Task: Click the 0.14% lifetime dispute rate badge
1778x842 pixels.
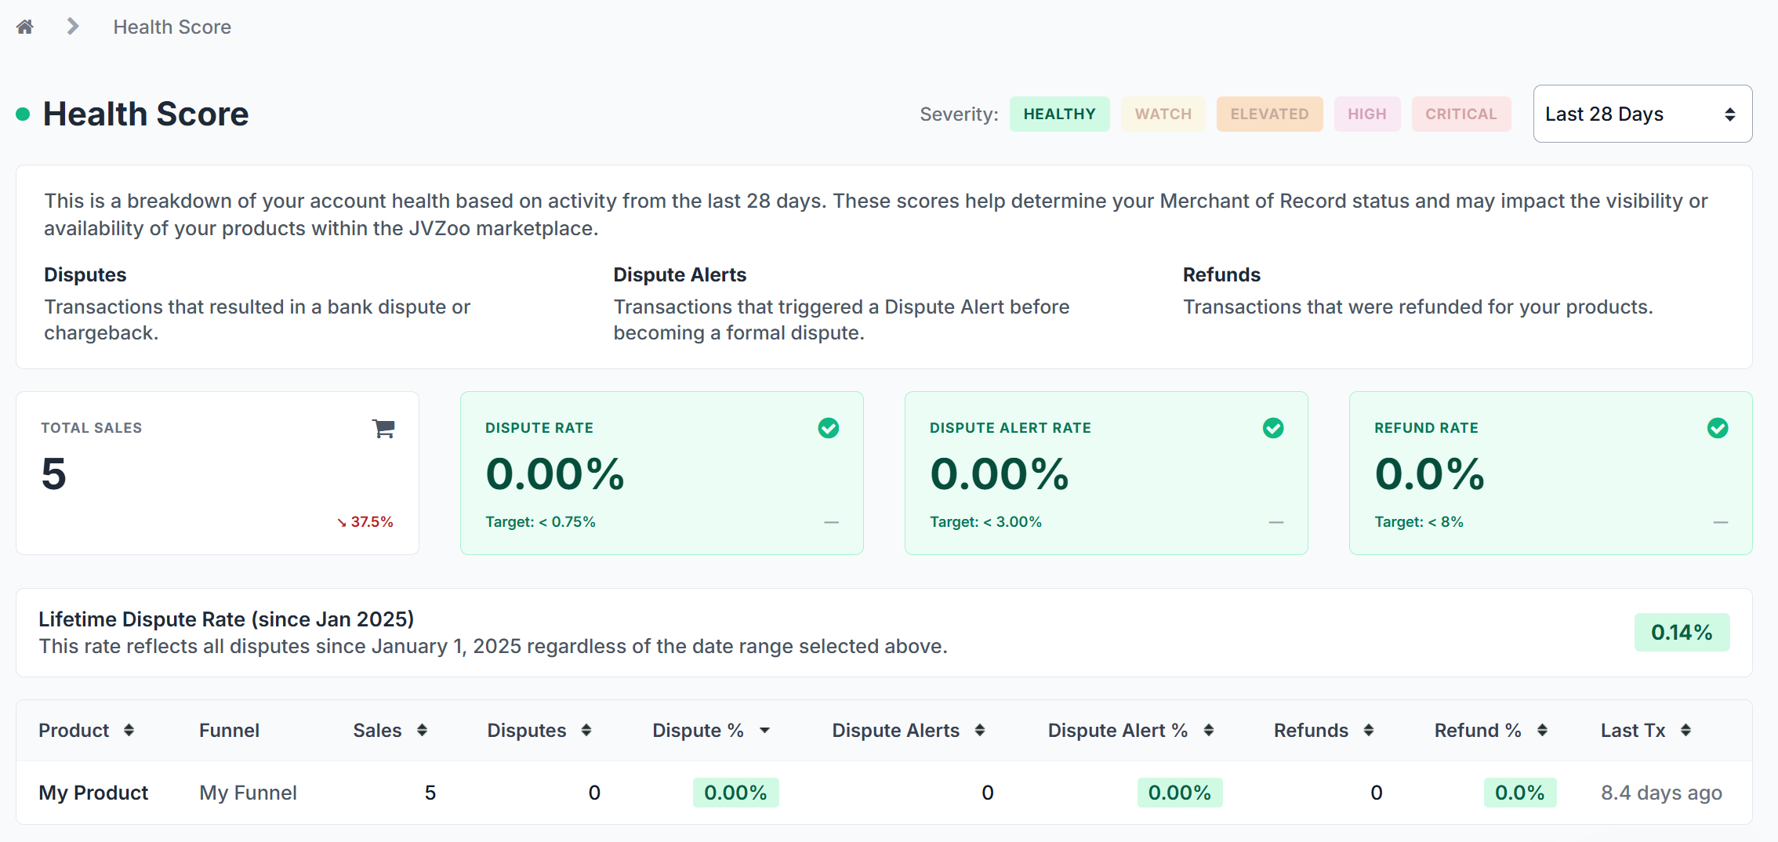Action: click(1682, 632)
